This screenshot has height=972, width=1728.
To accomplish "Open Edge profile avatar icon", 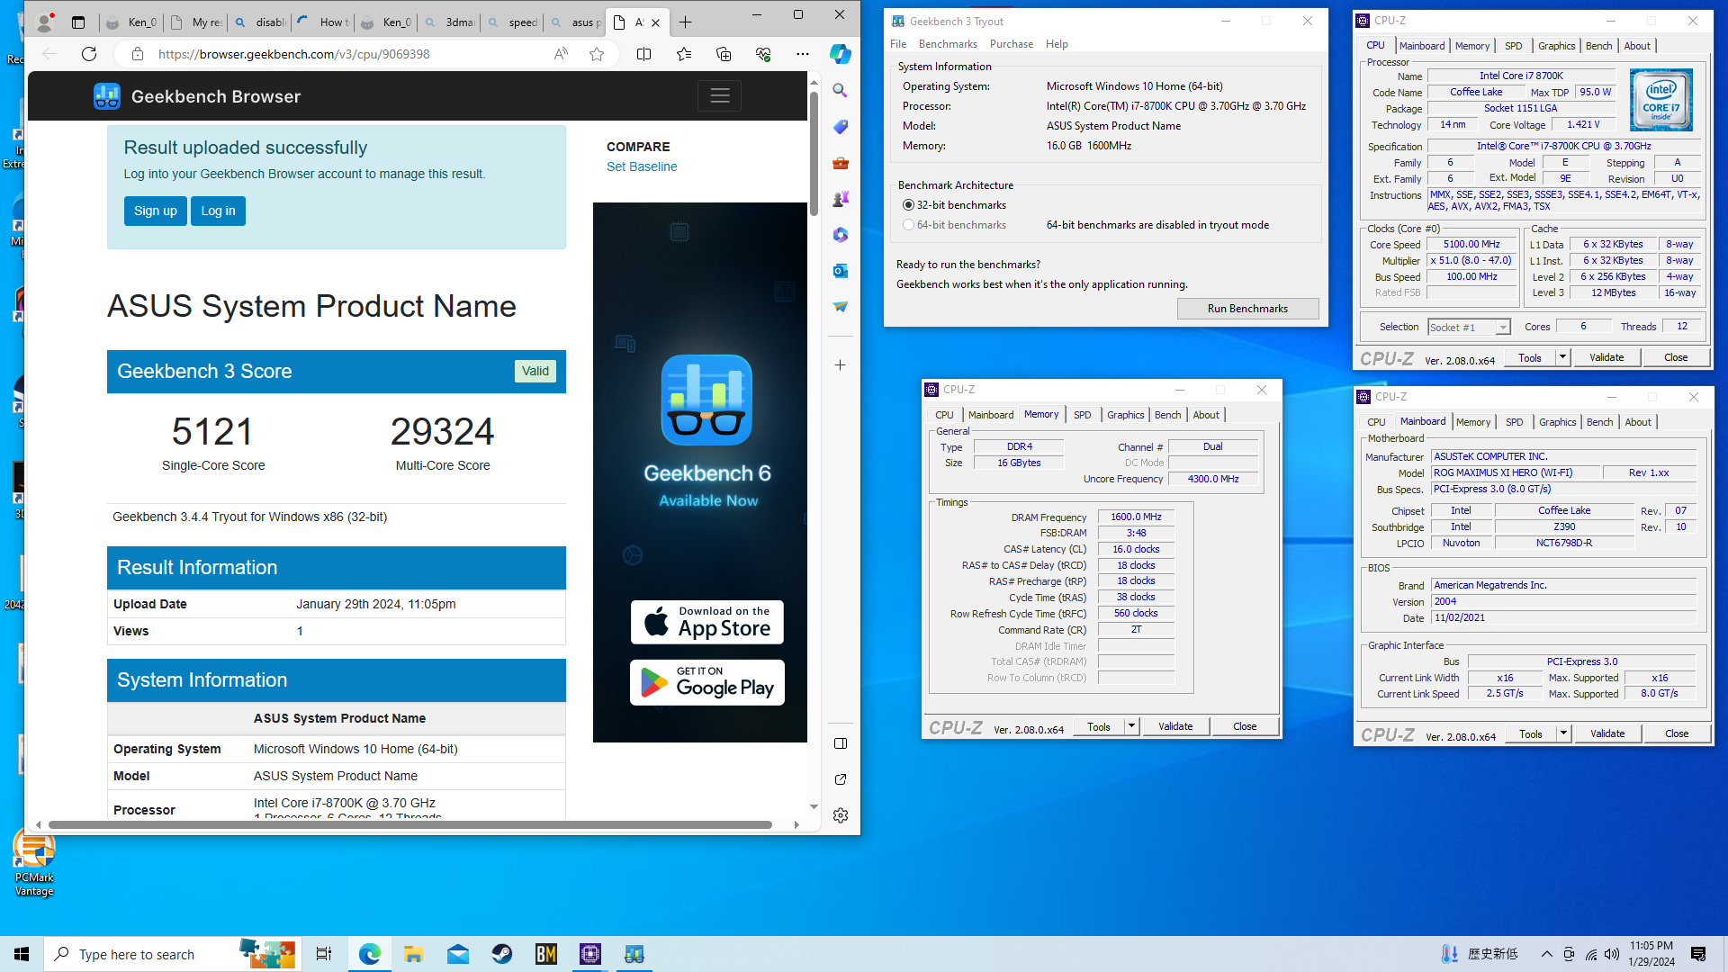I will (x=43, y=22).
